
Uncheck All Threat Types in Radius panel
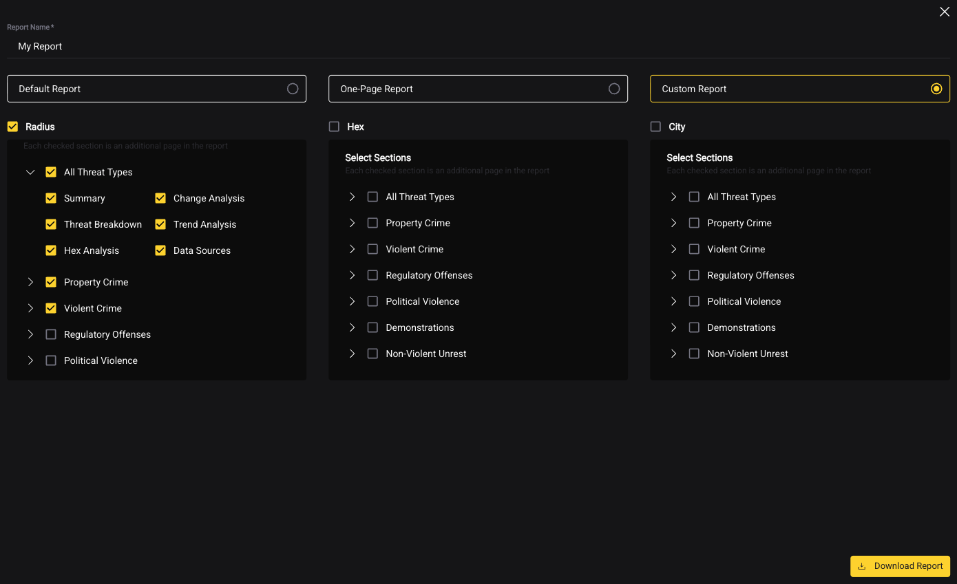tap(51, 172)
